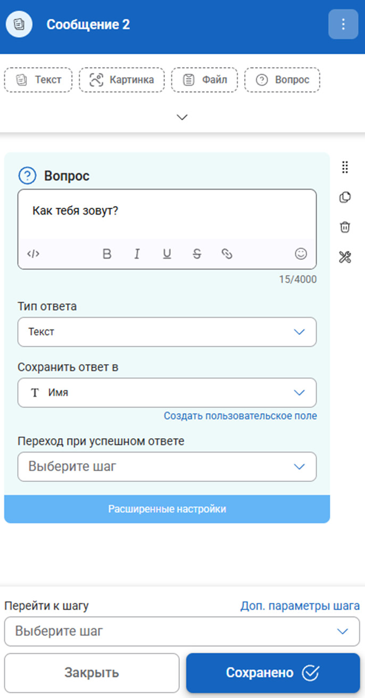Apply strikethrough formatting to text

coord(197,254)
